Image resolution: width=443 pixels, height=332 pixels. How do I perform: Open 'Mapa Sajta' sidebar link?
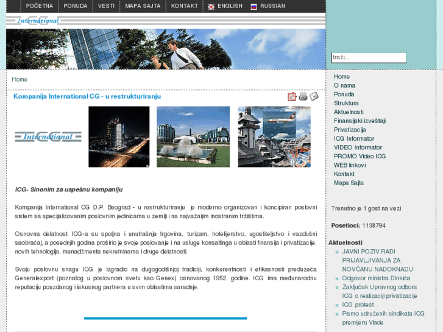tap(349, 183)
